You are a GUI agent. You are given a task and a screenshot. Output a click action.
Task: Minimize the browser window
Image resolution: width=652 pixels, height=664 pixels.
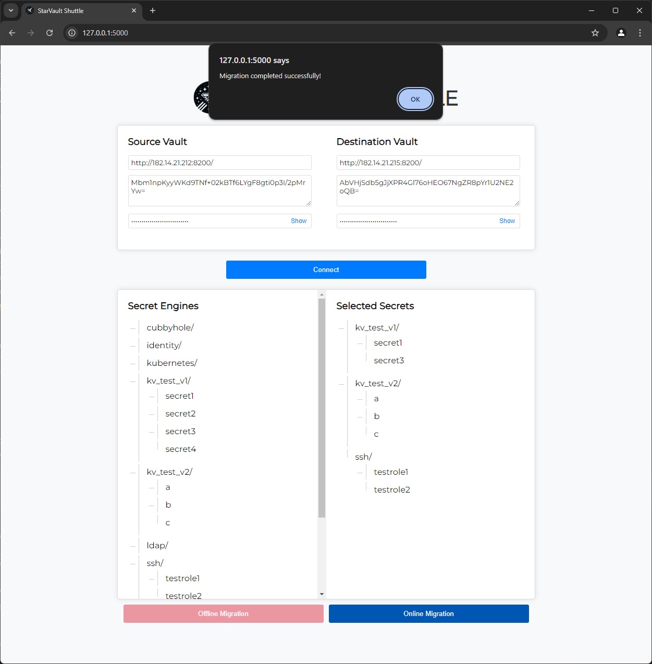592,10
